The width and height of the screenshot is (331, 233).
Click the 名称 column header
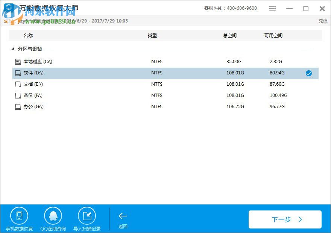pos(28,35)
